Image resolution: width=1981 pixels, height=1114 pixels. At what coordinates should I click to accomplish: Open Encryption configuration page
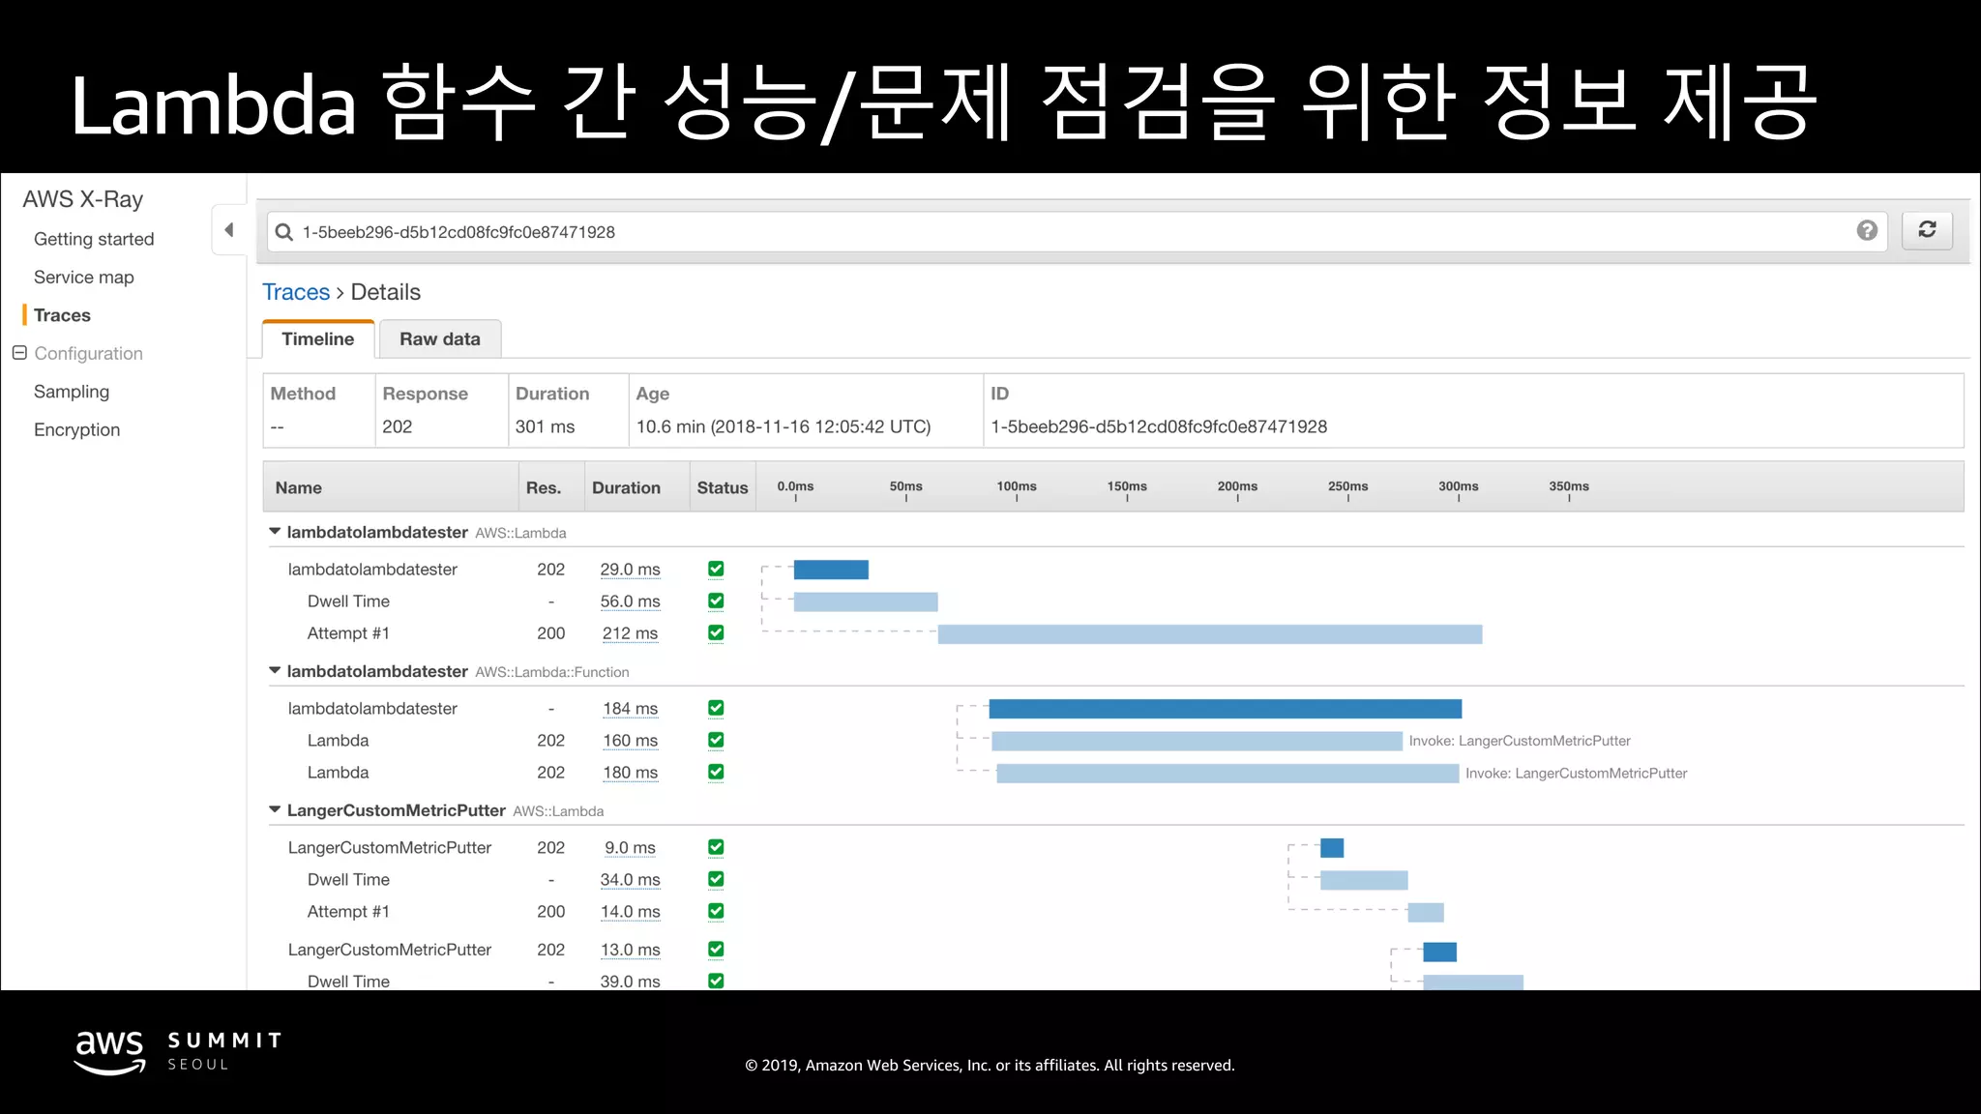[x=77, y=430]
